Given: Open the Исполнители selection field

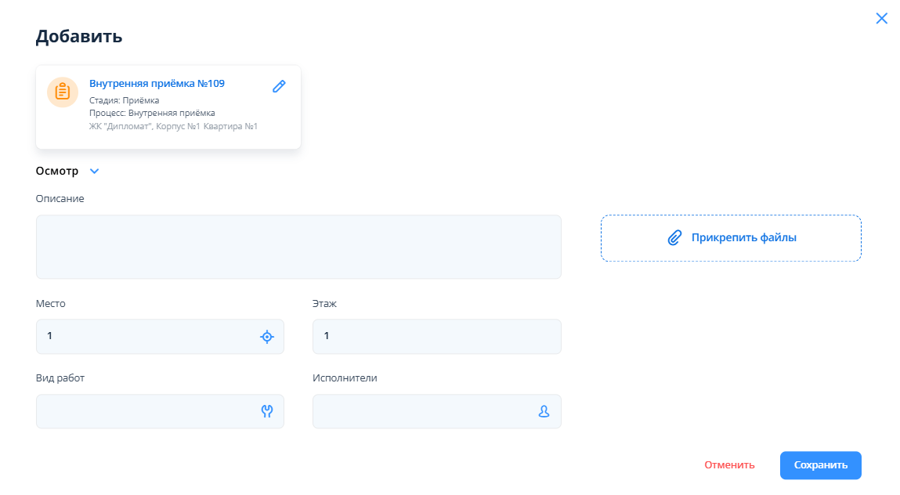Looking at the screenshot, I should (423, 412).
